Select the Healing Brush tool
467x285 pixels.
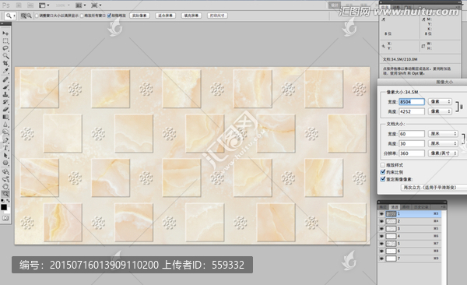click(x=5, y=79)
